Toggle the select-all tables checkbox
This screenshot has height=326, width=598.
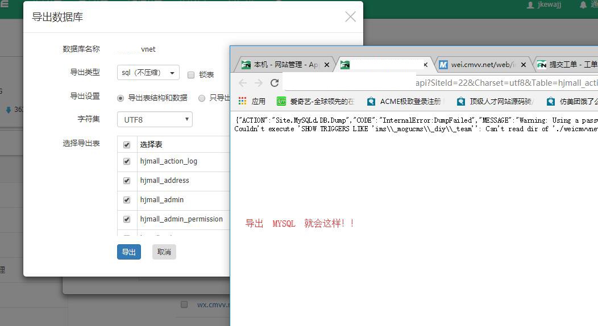point(127,145)
